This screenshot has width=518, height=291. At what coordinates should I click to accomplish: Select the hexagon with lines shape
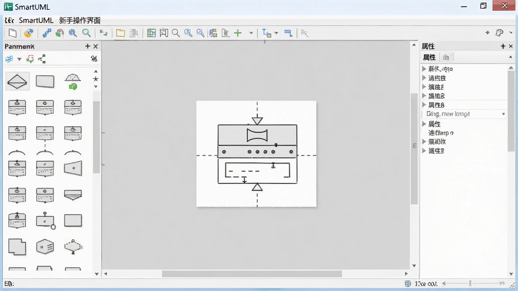(45, 247)
